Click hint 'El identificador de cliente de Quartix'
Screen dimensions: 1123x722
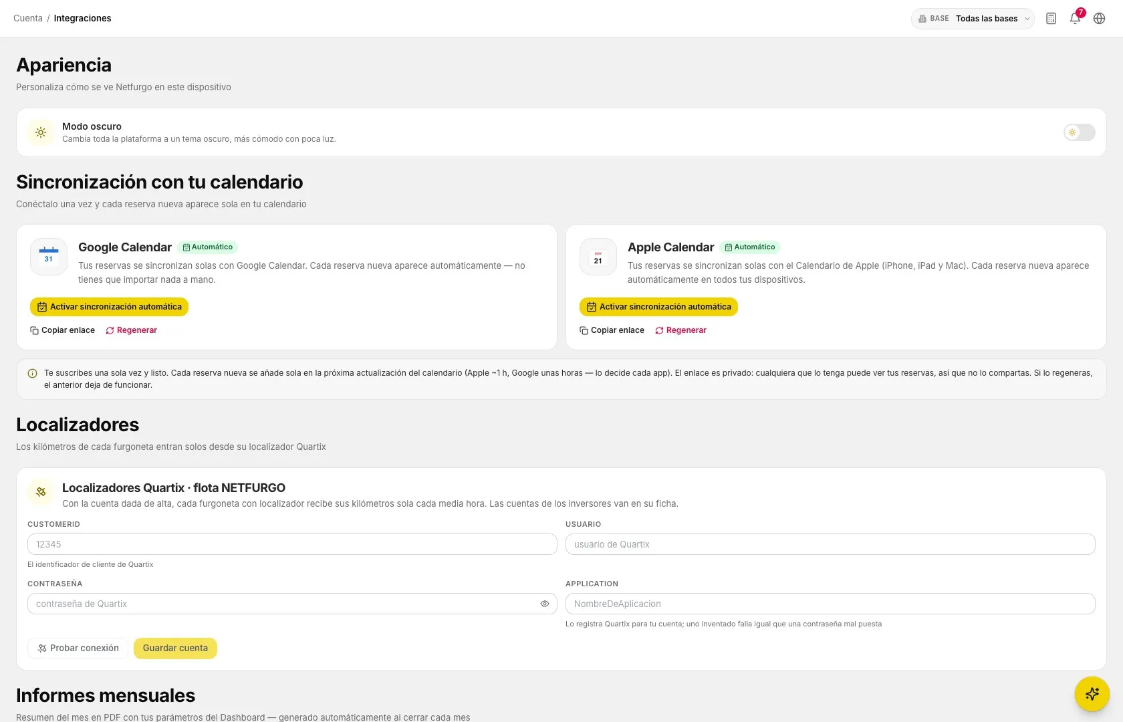(90, 564)
